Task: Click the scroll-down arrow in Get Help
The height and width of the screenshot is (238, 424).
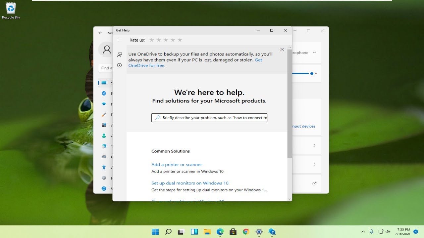Action: coord(290,199)
